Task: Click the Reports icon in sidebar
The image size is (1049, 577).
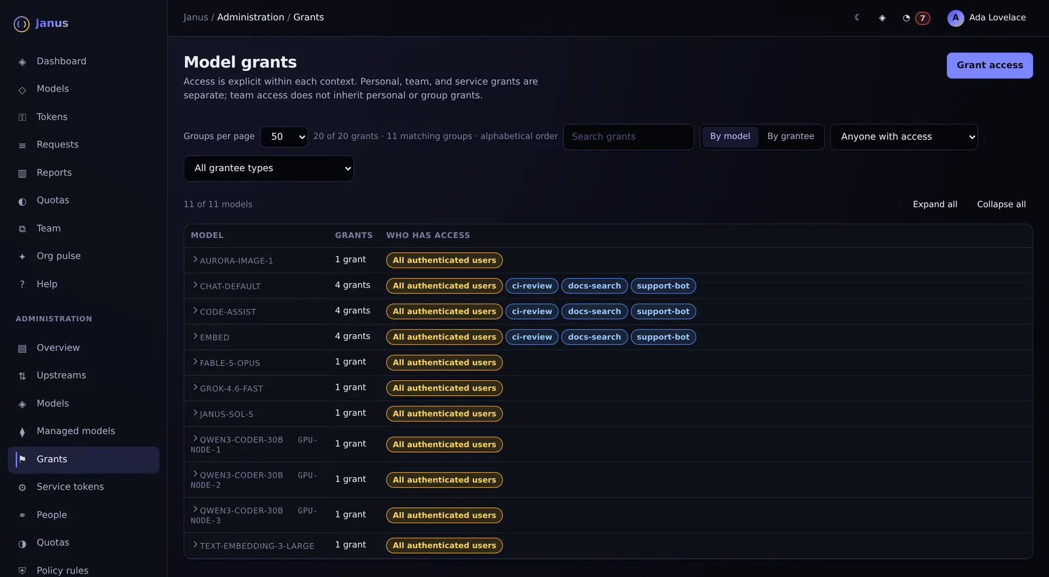Action: click(22, 173)
